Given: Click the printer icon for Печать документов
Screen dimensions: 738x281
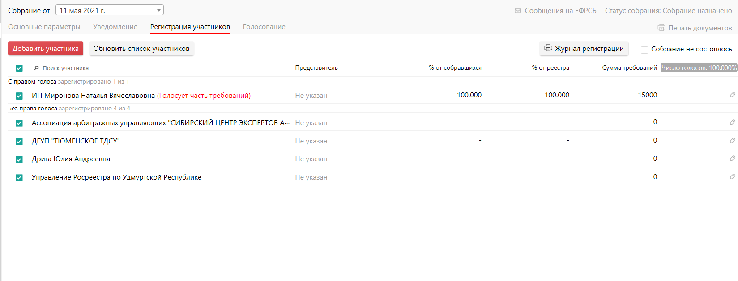Looking at the screenshot, I should 661,28.
